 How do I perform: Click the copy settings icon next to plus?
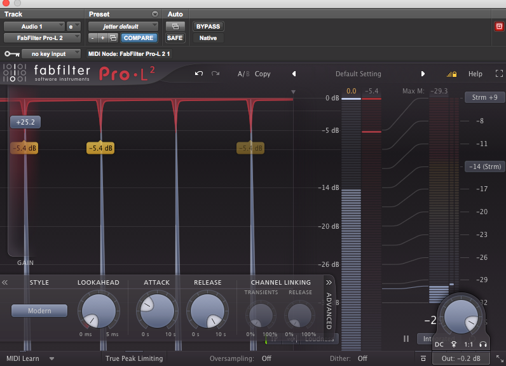[x=113, y=38]
